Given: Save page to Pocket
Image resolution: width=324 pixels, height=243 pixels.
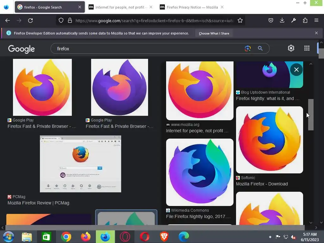Looking at the screenshot, I should (271, 20).
